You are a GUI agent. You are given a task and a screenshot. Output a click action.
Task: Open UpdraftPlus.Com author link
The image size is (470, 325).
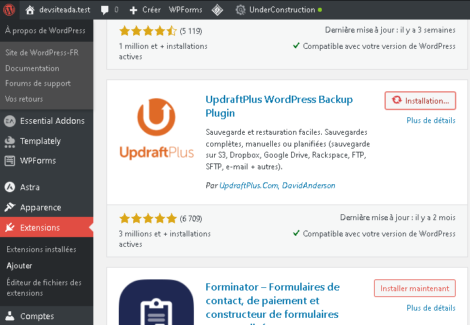pos(249,186)
